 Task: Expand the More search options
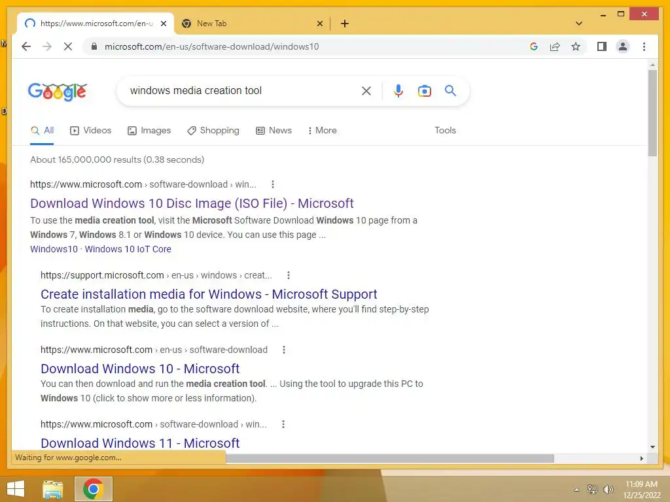coord(322,130)
